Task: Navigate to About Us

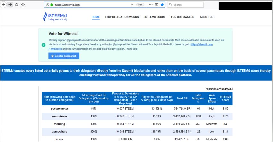Action: [x=206, y=17]
